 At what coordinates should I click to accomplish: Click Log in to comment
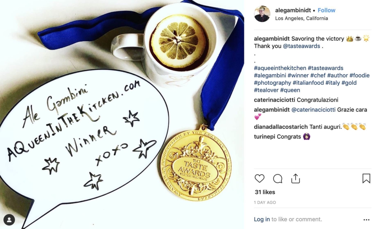coord(262,219)
